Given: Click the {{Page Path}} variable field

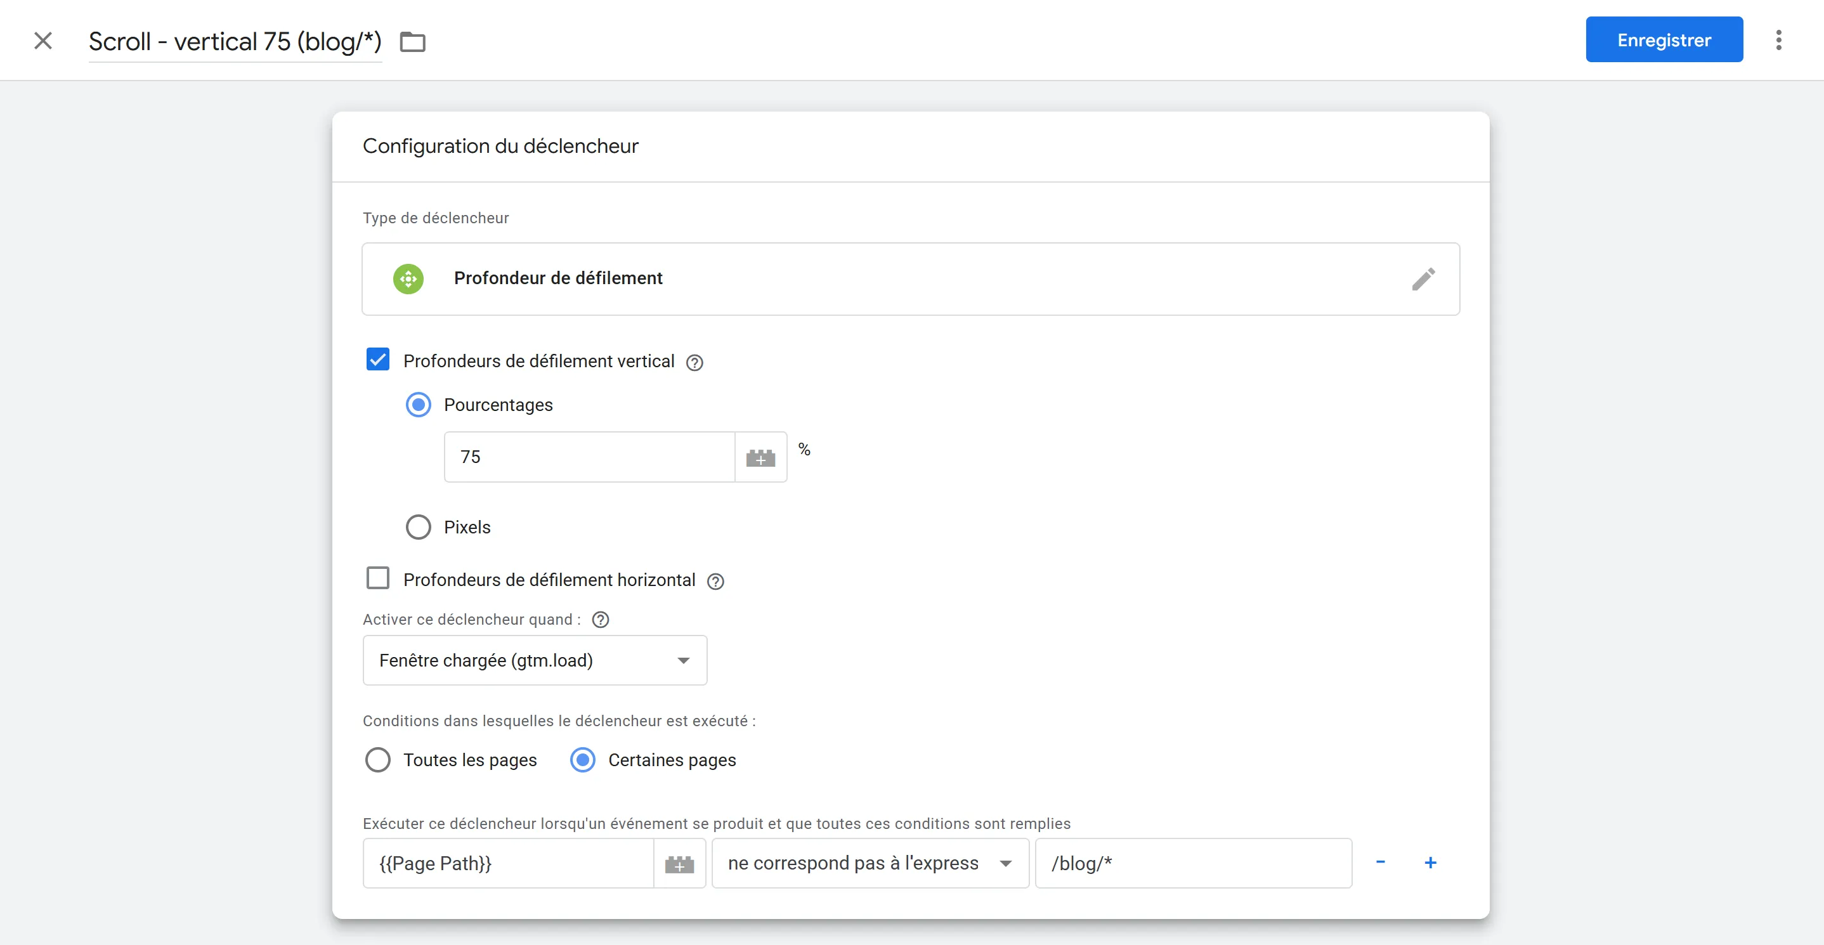Looking at the screenshot, I should click(x=509, y=864).
